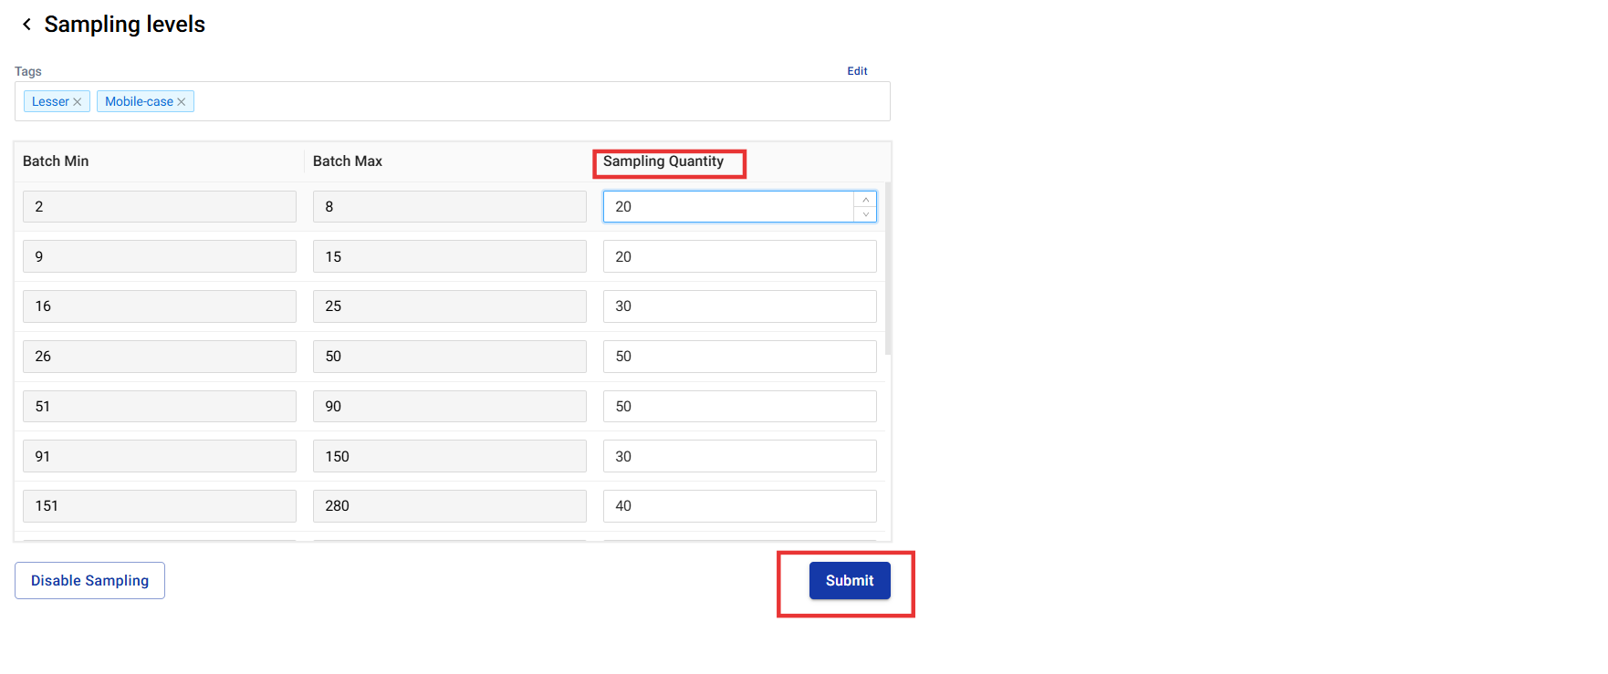The image size is (1608, 674).
Task: Click the Edit link for Tags
Action: point(857,71)
